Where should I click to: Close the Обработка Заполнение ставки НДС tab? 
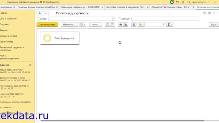pyautogui.click(x=193, y=7)
